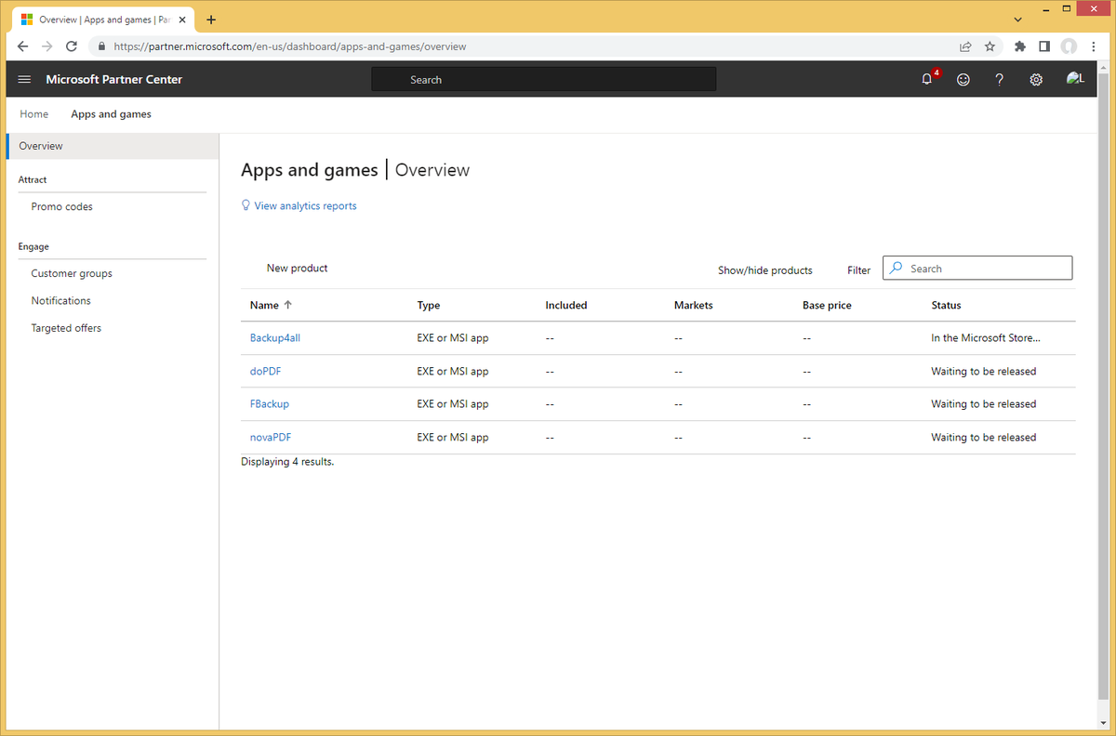Click the Microsoft Partner Center title
1116x736 pixels.
pyautogui.click(x=114, y=80)
